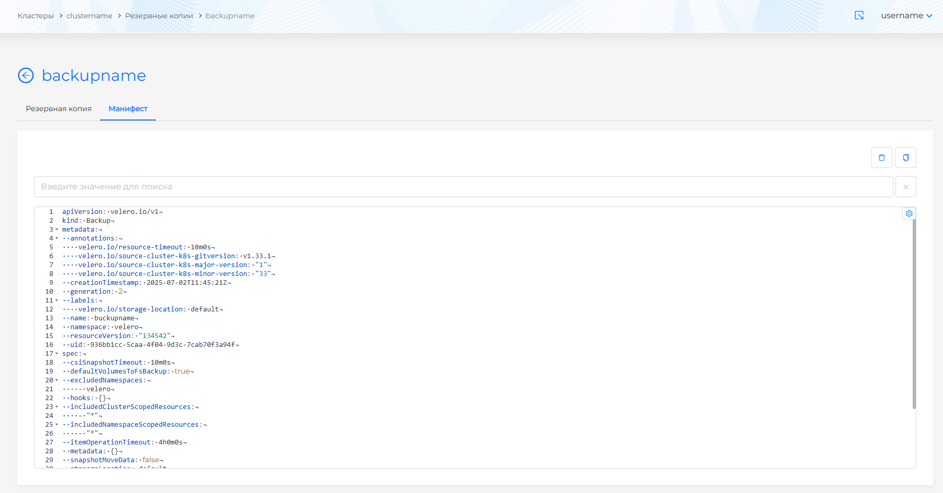Collapse the labels block on line 11
Screen dimensions: 943x493
tap(57, 300)
